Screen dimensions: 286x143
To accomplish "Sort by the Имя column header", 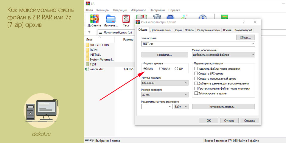I will click(x=89, y=39).
